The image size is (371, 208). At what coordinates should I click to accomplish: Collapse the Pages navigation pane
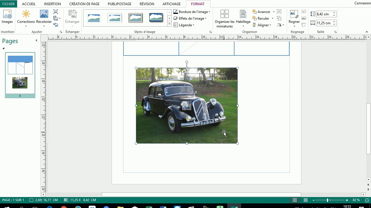point(37,40)
